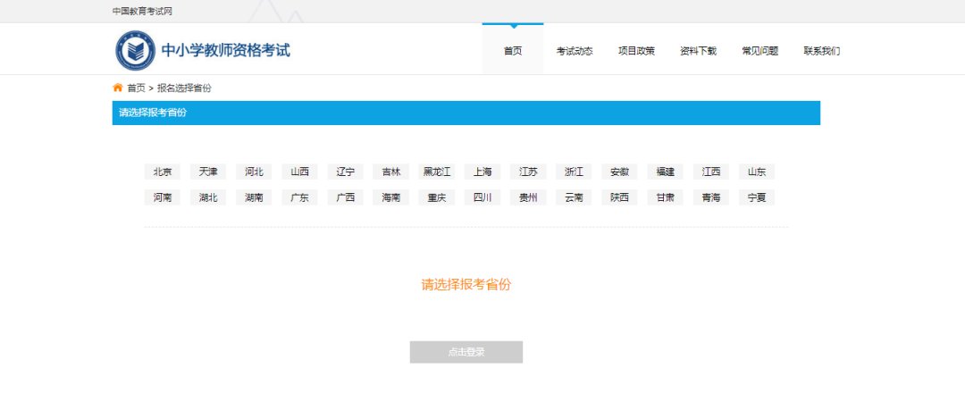This screenshot has height=419, width=965.
Task: Open the 联系我们 page
Action: (821, 51)
